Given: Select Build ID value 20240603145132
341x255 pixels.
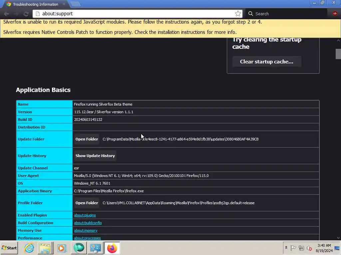Looking at the screenshot, I should (88, 120).
